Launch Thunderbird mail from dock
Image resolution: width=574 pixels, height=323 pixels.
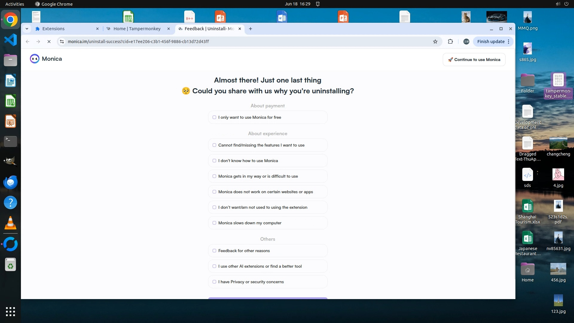click(10, 182)
